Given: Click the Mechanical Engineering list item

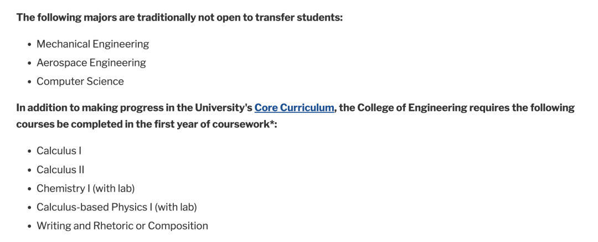Looking at the screenshot, I should tap(92, 44).
